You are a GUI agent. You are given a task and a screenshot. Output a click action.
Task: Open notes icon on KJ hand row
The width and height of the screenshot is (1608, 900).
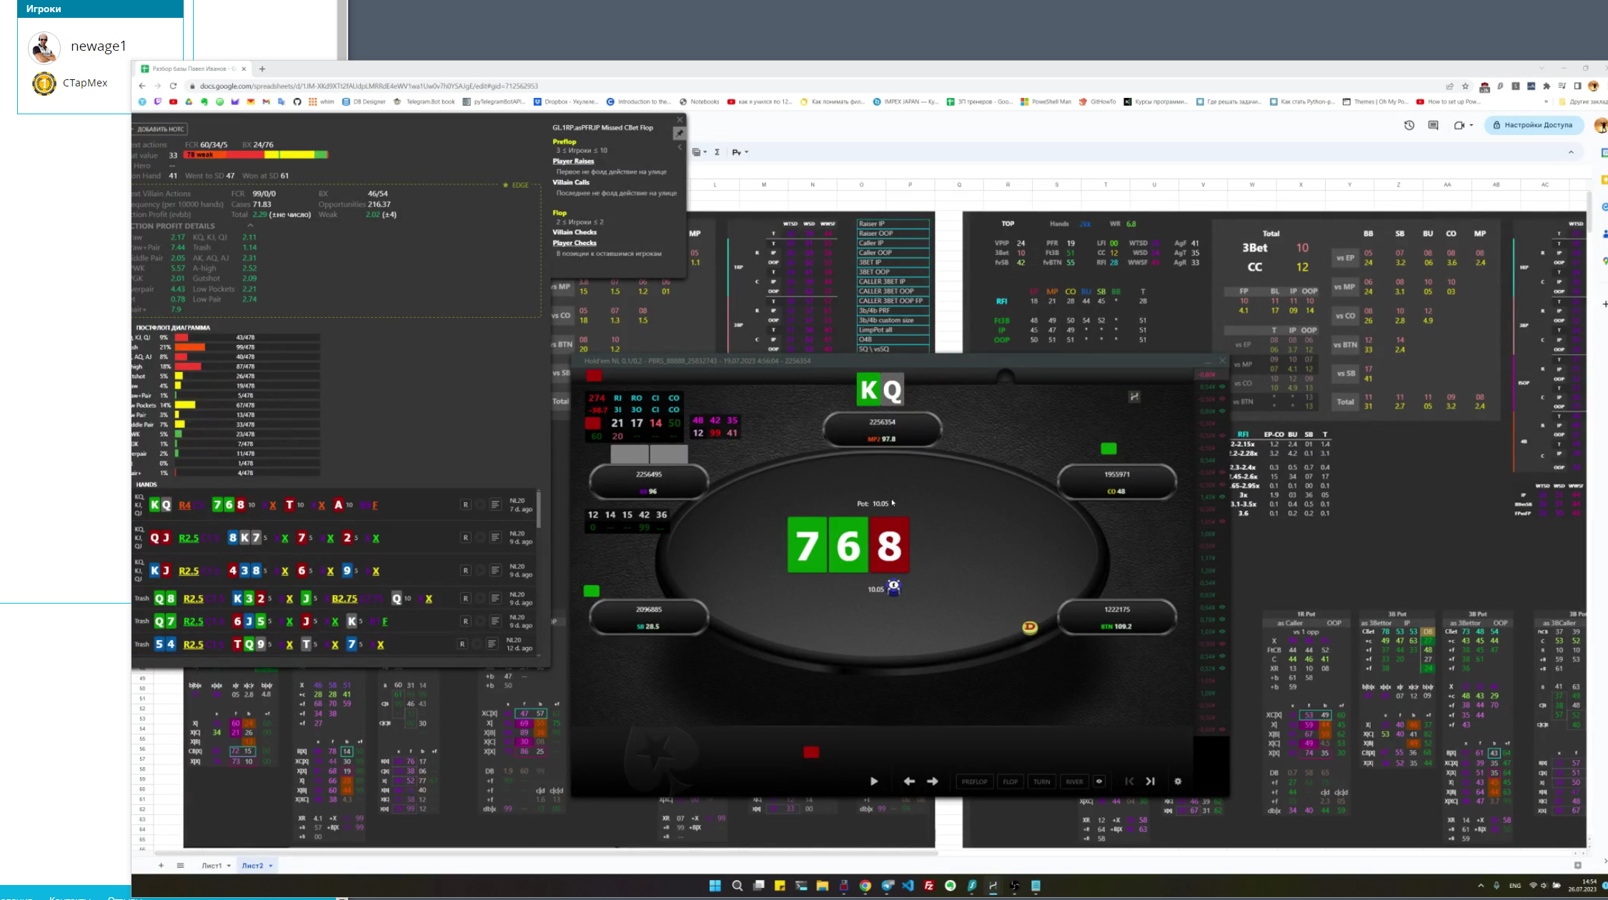pyautogui.click(x=495, y=570)
